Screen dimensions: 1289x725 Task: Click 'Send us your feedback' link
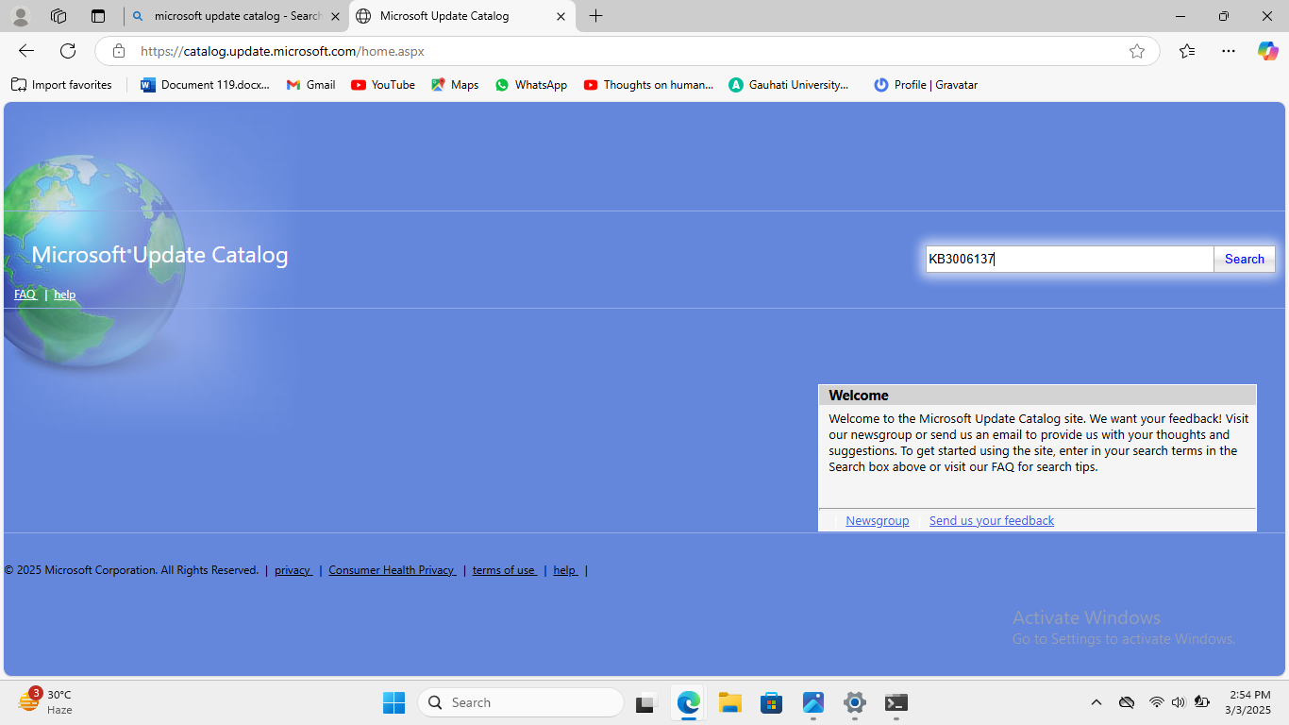click(x=991, y=520)
